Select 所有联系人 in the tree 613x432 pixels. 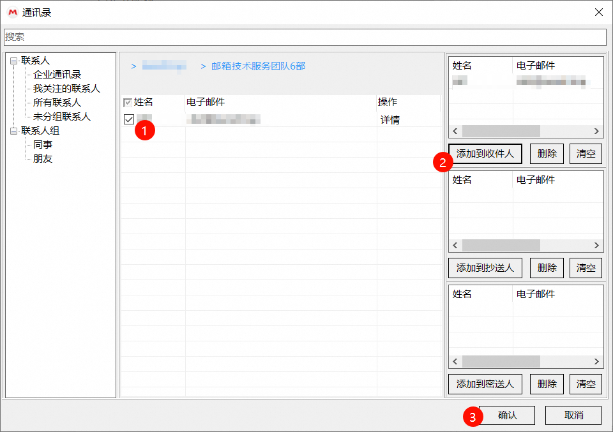coord(57,103)
